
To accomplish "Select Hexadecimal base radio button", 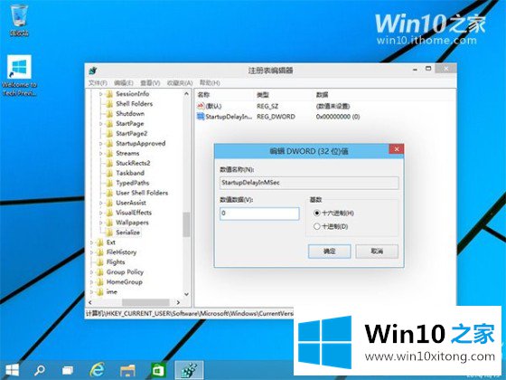I will pos(317,213).
